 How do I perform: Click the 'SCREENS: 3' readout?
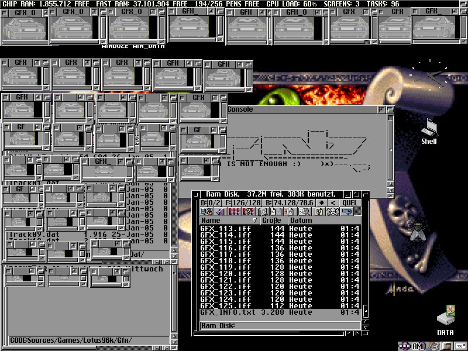click(x=342, y=4)
